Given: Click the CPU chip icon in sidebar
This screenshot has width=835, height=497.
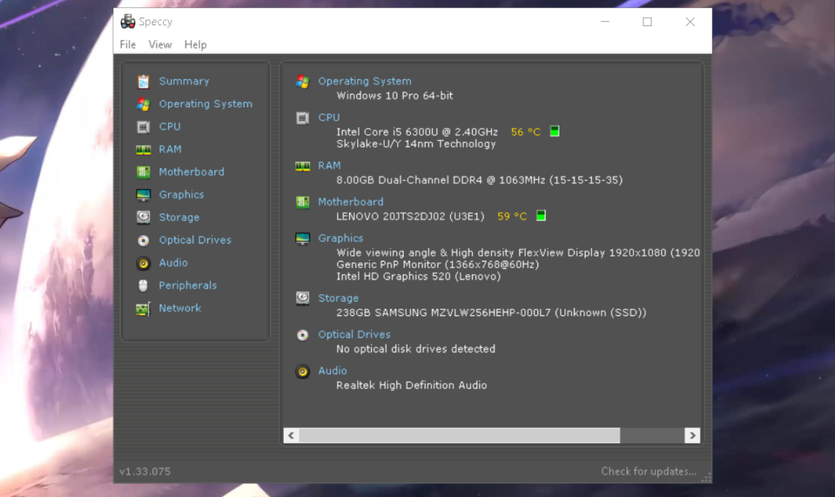Looking at the screenshot, I should [x=144, y=127].
